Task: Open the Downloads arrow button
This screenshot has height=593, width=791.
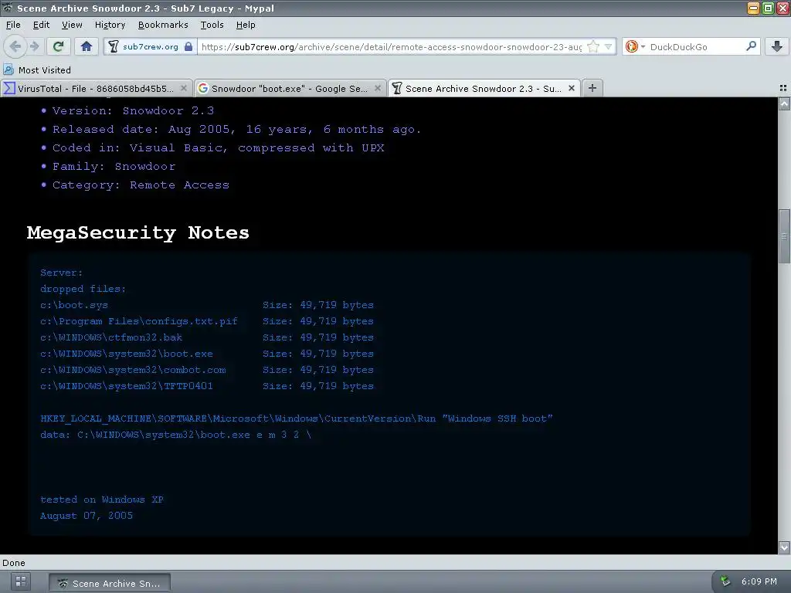Action: click(777, 46)
